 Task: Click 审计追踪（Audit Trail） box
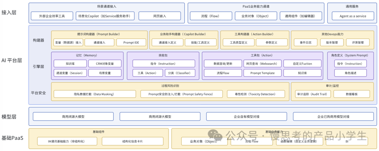coord(313,94)
